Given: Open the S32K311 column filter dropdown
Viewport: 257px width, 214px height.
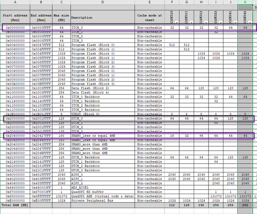Looking at the screenshot, I should click(x=192, y=22).
